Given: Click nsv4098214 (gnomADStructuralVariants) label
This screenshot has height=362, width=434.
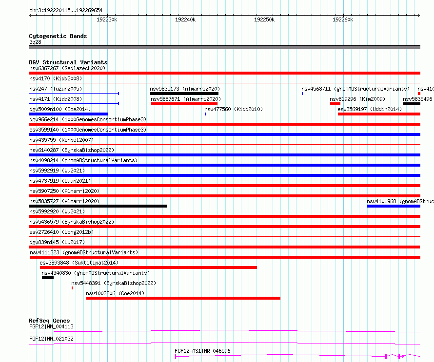Looking at the screenshot, I should pyautogui.click(x=83, y=160).
